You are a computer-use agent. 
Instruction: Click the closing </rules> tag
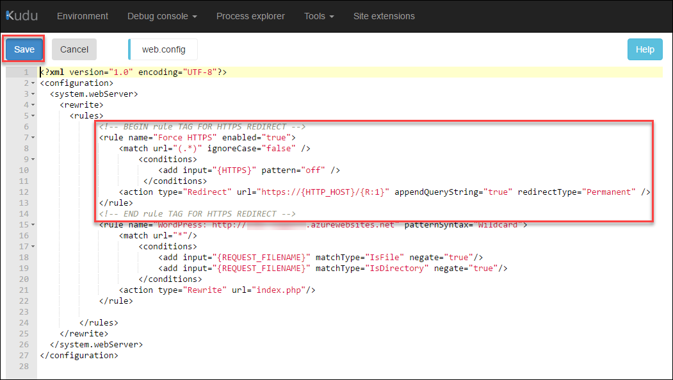99,323
